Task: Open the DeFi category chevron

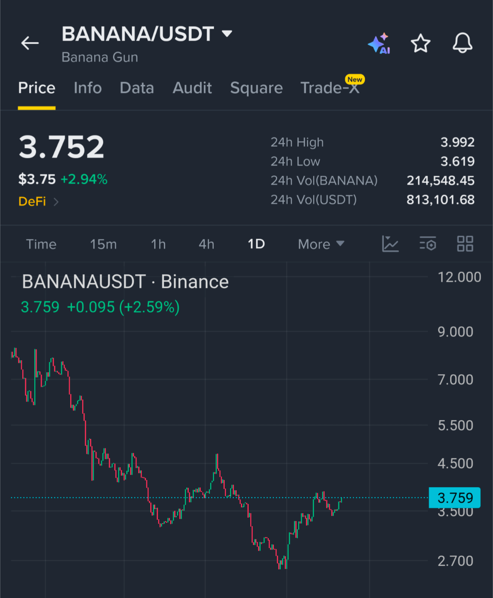Action: coord(56,201)
